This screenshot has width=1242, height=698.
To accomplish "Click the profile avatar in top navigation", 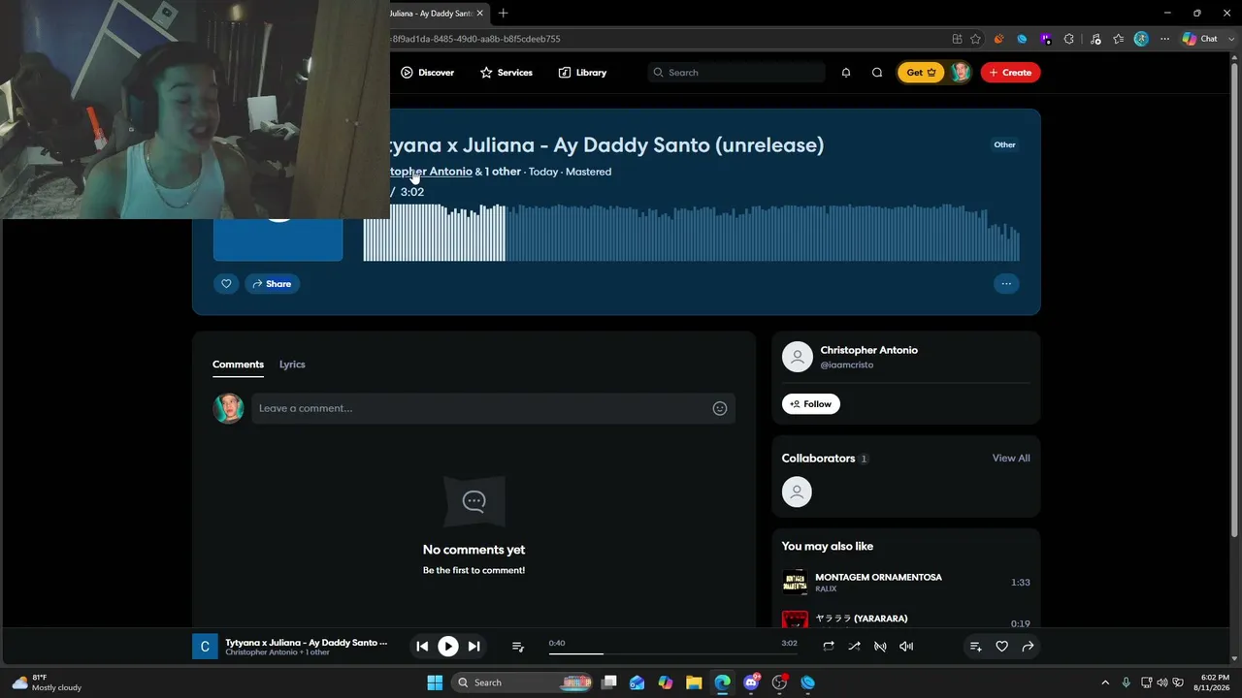I will pos(961,73).
